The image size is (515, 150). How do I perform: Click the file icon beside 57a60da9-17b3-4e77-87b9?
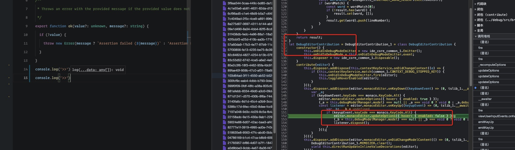pyautogui.click(x=224, y=45)
